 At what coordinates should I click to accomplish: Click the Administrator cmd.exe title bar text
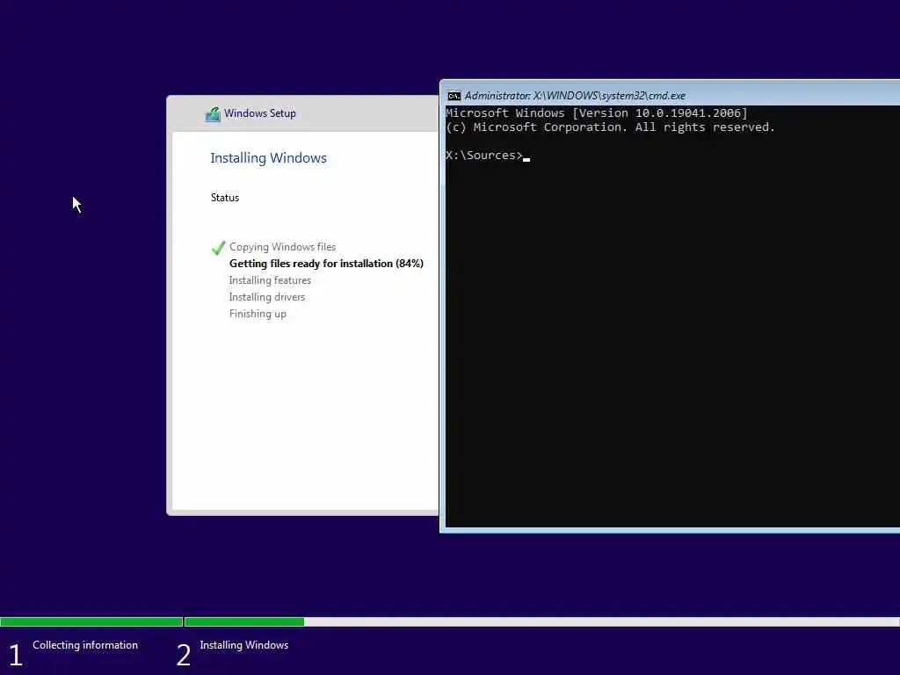[x=575, y=96]
